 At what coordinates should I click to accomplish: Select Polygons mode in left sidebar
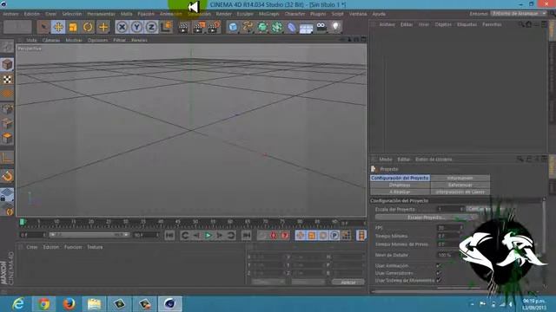pos(7,139)
